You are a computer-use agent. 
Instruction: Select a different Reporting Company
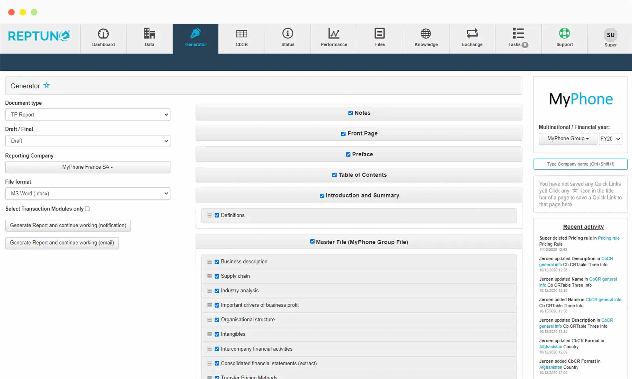pyautogui.click(x=87, y=167)
